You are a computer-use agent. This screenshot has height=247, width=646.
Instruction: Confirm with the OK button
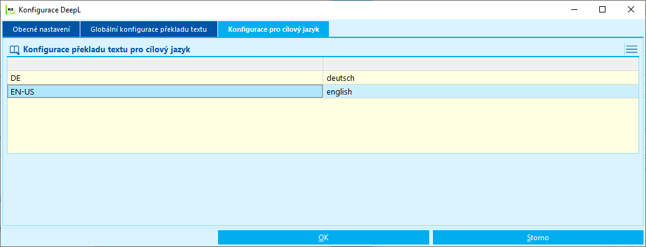click(323, 238)
